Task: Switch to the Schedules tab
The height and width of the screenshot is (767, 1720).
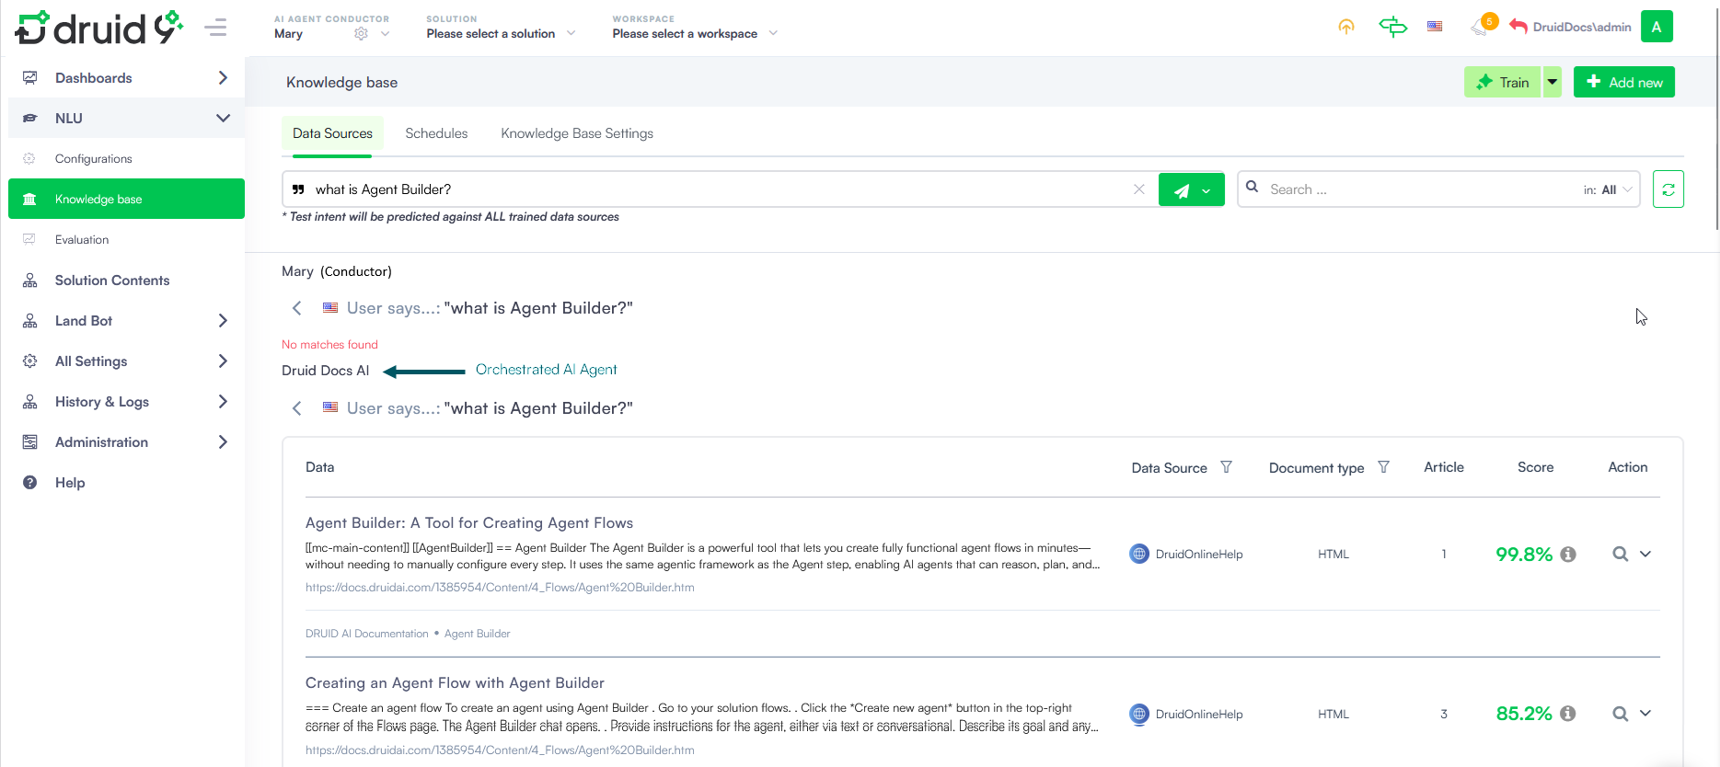Action: [x=436, y=133]
